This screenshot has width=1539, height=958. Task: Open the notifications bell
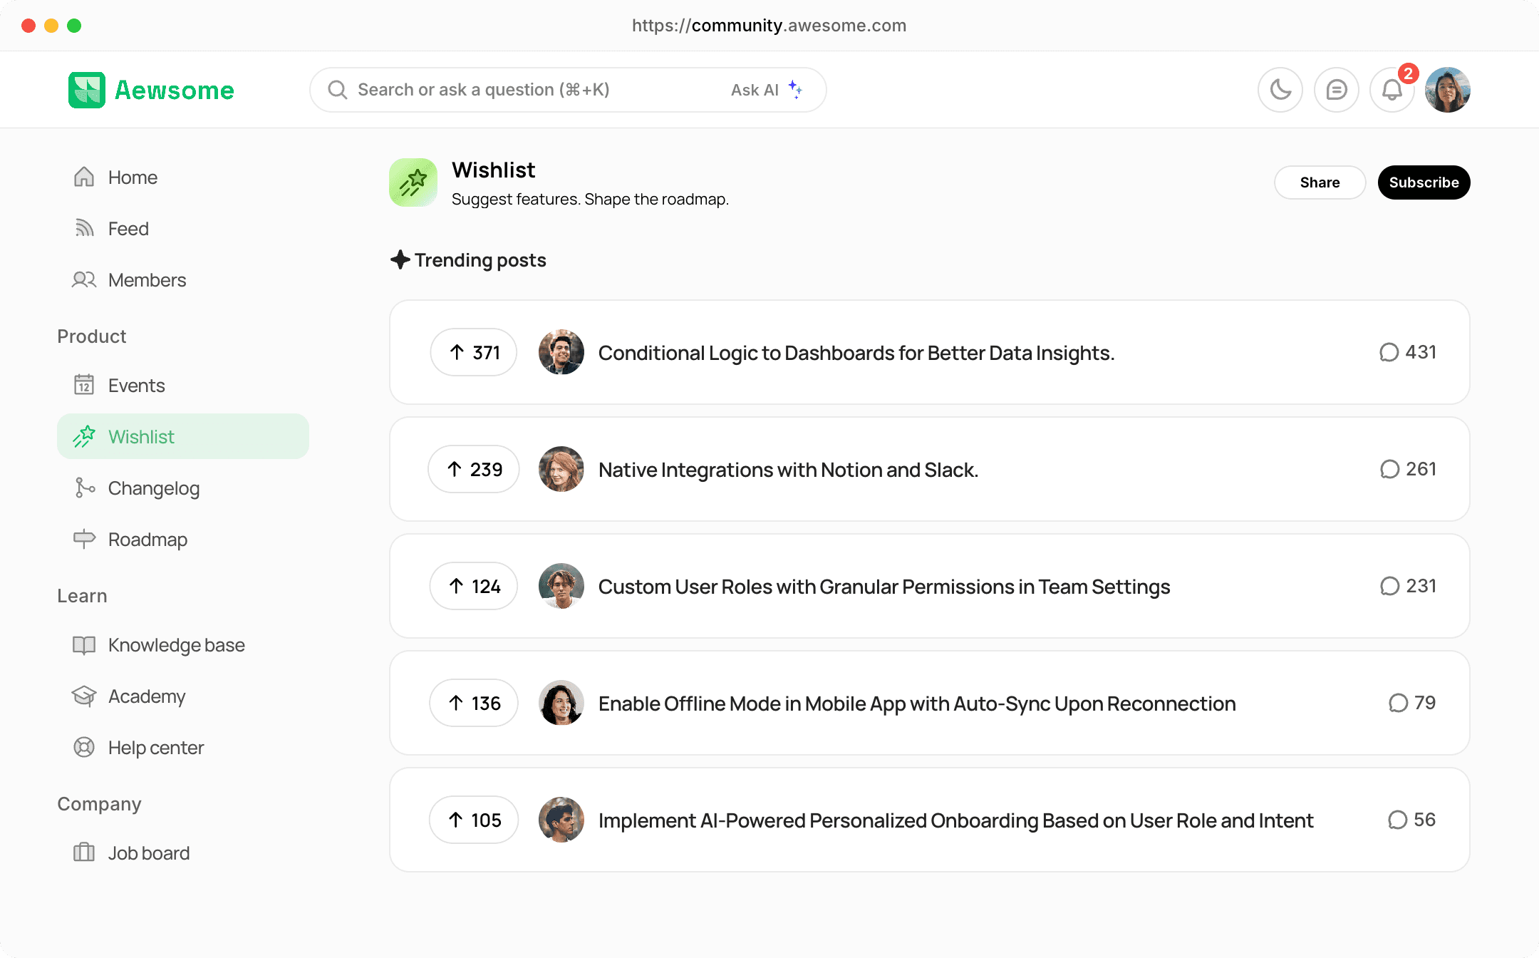[1392, 90]
